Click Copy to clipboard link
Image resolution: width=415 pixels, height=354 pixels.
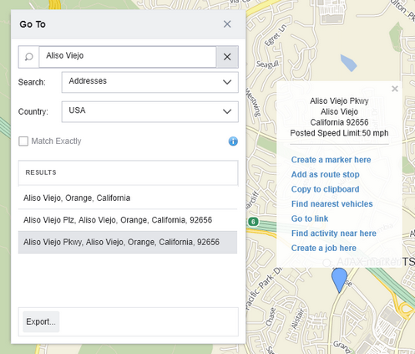(325, 189)
